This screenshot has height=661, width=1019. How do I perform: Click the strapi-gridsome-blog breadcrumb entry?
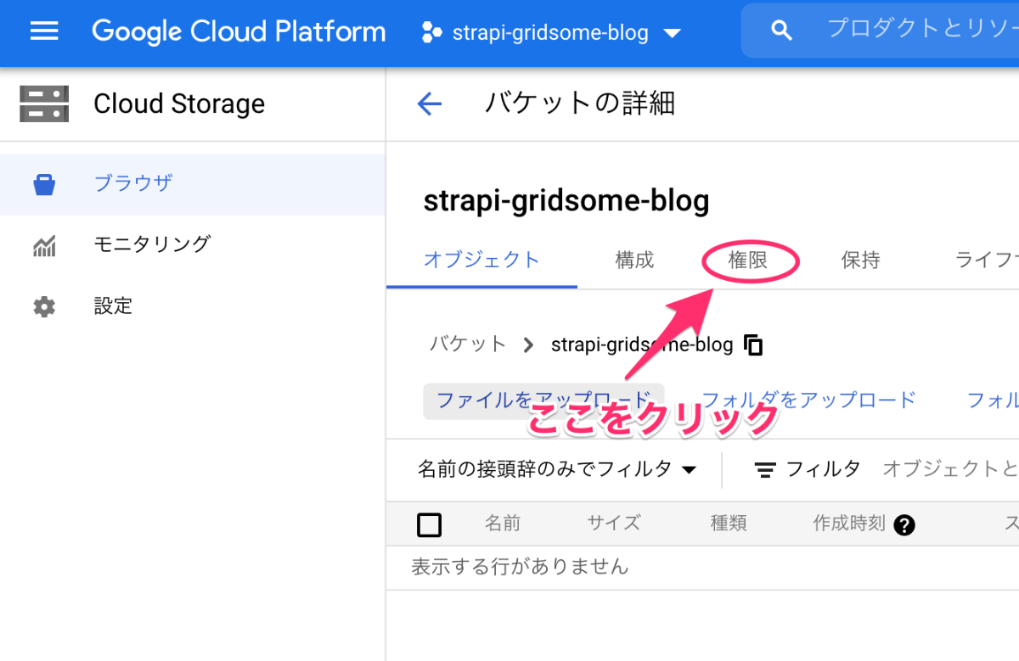(642, 345)
